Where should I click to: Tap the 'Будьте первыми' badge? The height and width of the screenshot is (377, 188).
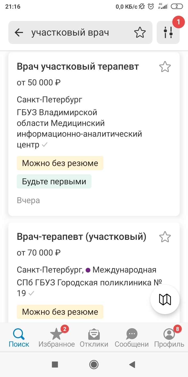click(x=54, y=181)
